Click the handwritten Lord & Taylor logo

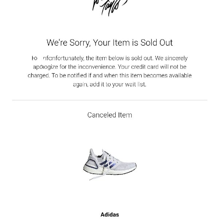pyautogui.click(x=109, y=8)
